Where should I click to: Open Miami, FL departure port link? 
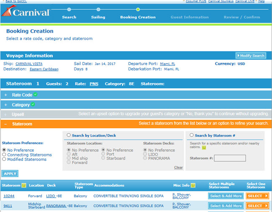pos(167,64)
